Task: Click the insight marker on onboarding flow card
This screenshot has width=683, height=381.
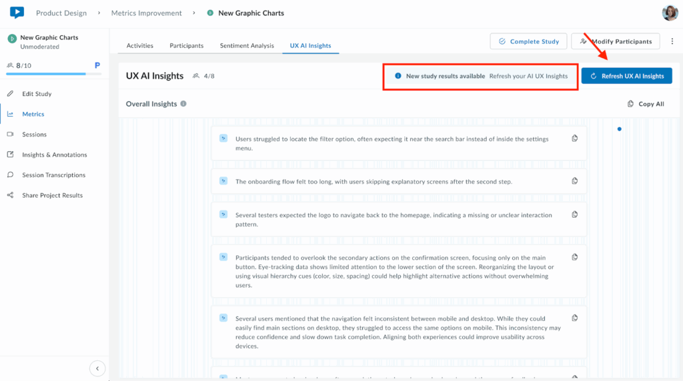Action: [223, 181]
